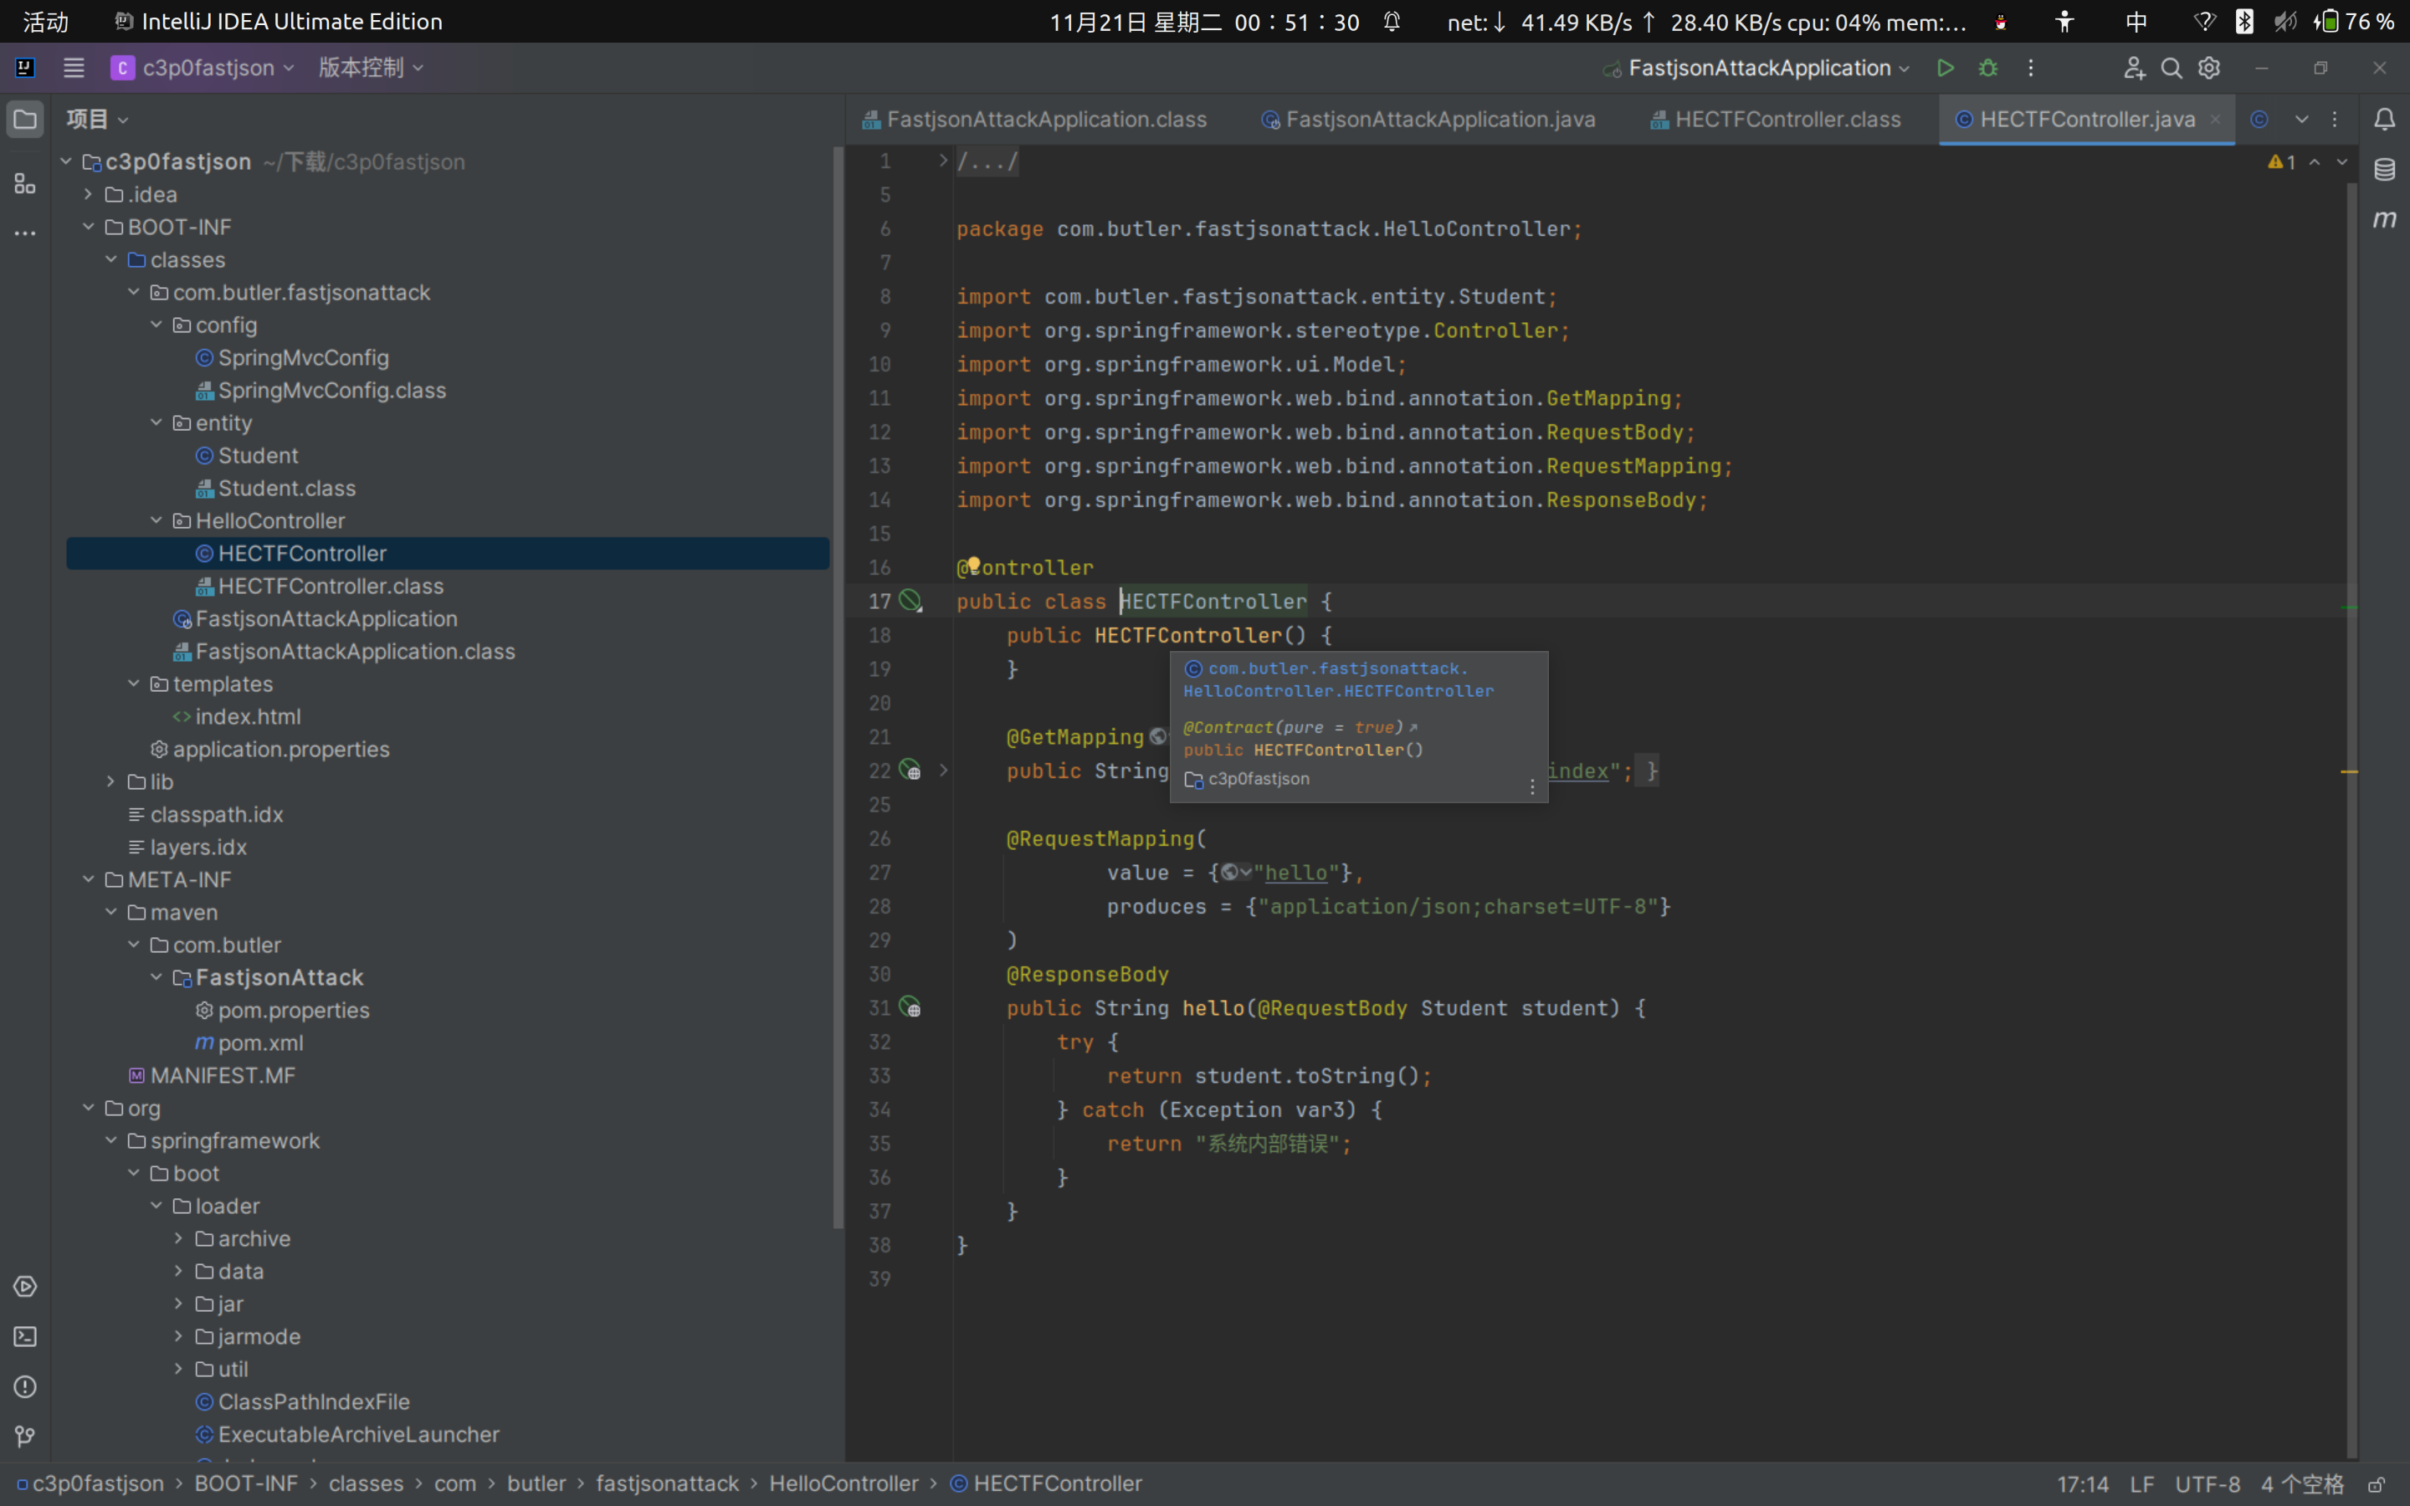
Task: Toggle read-only lock in status bar
Action: click(2377, 1484)
